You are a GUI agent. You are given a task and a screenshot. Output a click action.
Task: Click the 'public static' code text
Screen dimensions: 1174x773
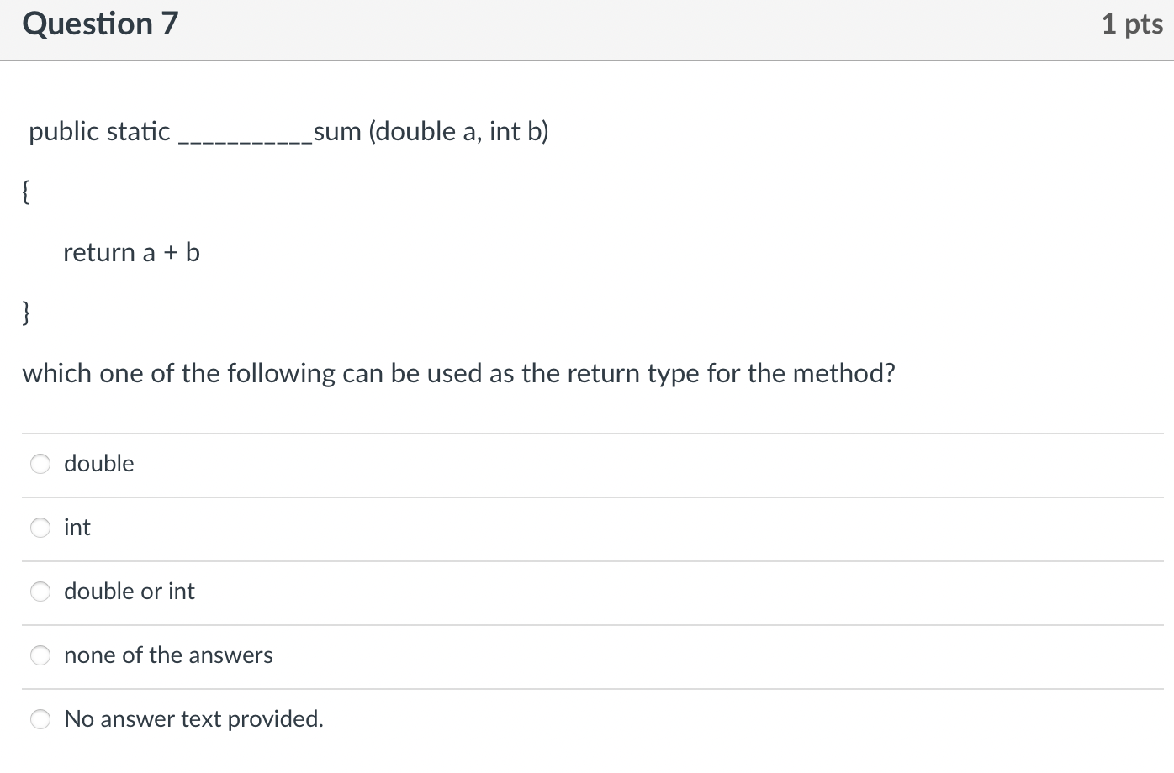pyautogui.click(x=99, y=132)
